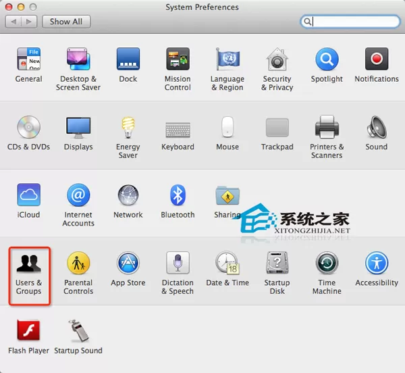Open Desktop & Screen Saver settings
Screen dimensions: 405x373
tap(78, 69)
